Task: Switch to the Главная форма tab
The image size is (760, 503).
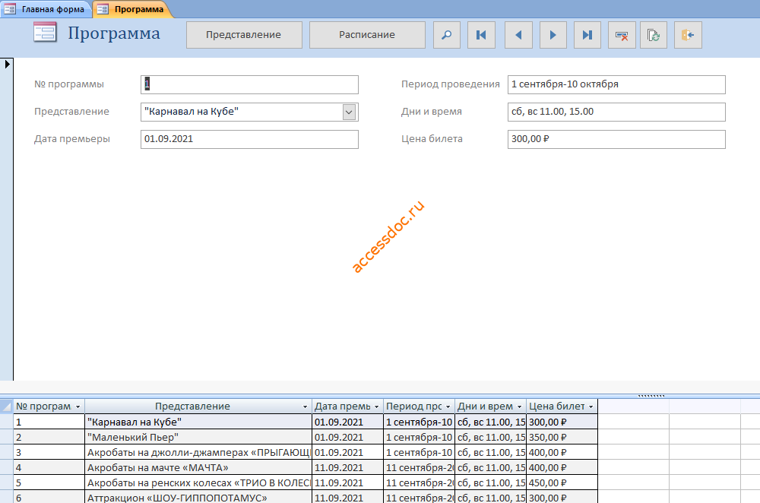Action: 46,9
